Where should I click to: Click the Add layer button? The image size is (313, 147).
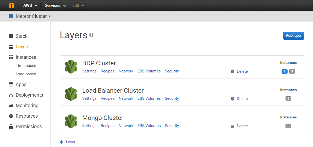(x=293, y=36)
